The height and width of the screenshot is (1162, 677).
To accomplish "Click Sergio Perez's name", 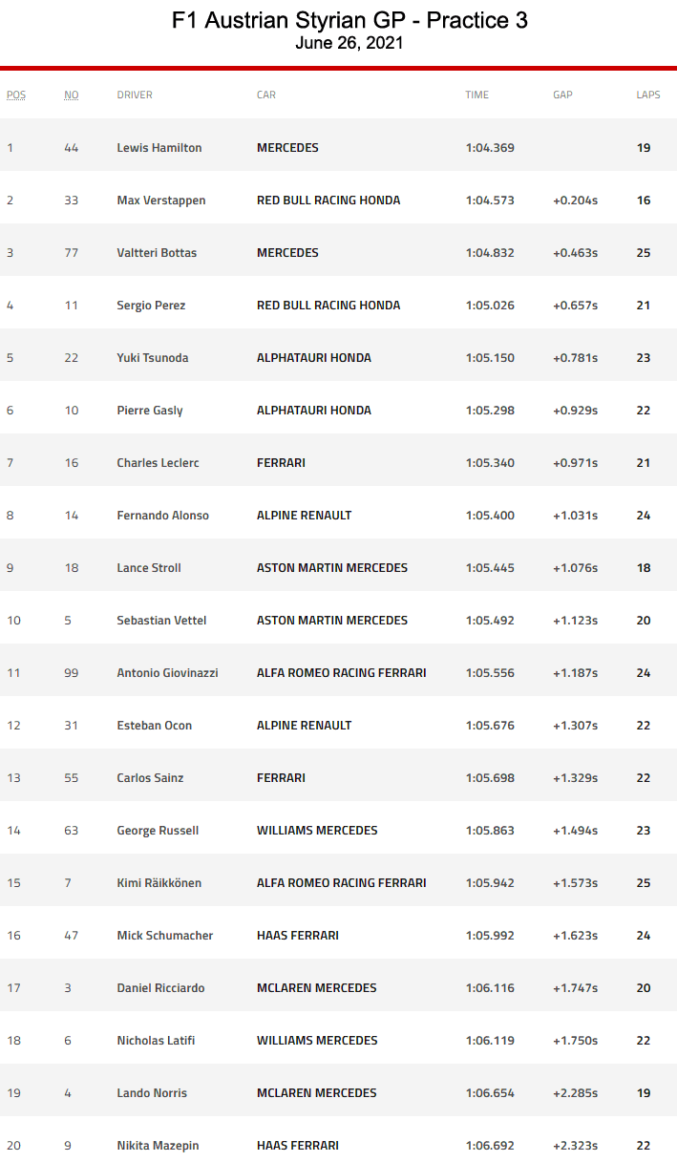I will click(x=151, y=306).
